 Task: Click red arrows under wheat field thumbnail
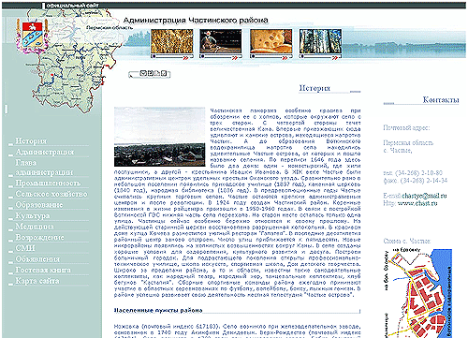pyautogui.click(x=185, y=58)
